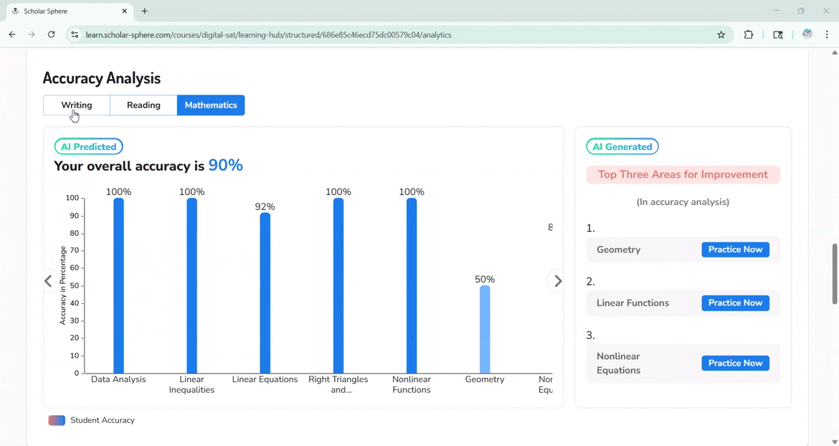Open the search-this-tab icon
This screenshot has height=446, width=839.
tap(778, 34)
